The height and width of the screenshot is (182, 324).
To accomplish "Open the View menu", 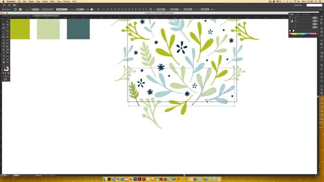I will [x=59, y=1].
